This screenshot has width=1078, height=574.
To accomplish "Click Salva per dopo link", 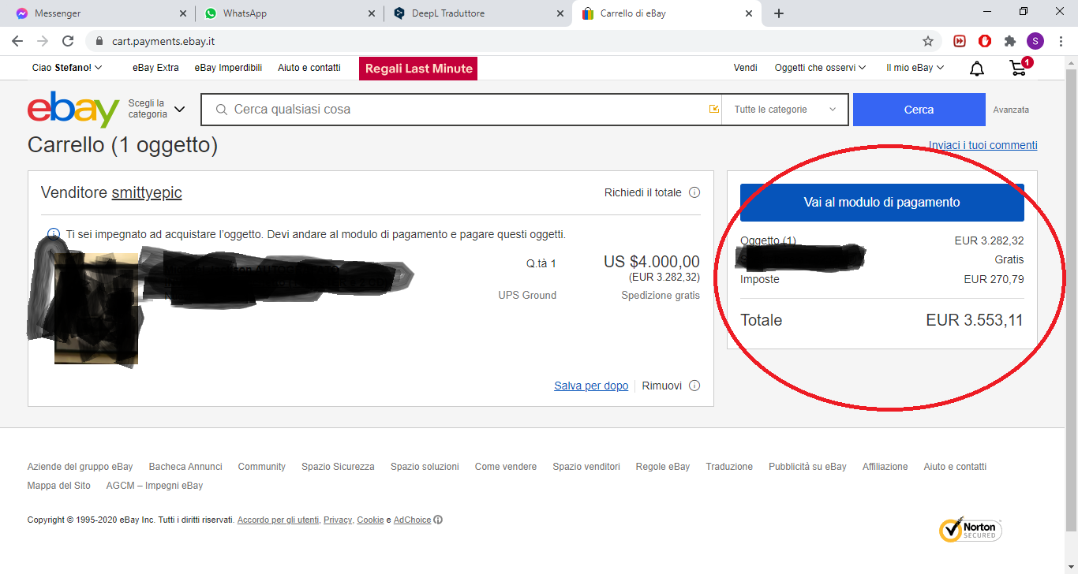I will pyautogui.click(x=591, y=386).
